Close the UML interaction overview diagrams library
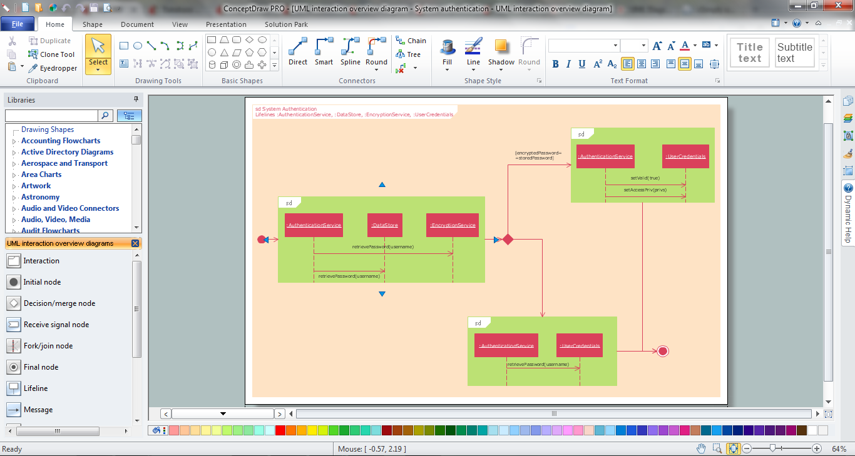Screen dimensions: 855x456 click(x=135, y=243)
